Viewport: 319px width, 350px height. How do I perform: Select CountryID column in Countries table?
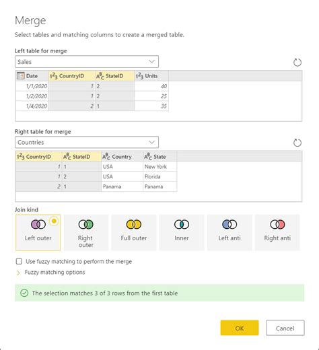tap(38, 156)
